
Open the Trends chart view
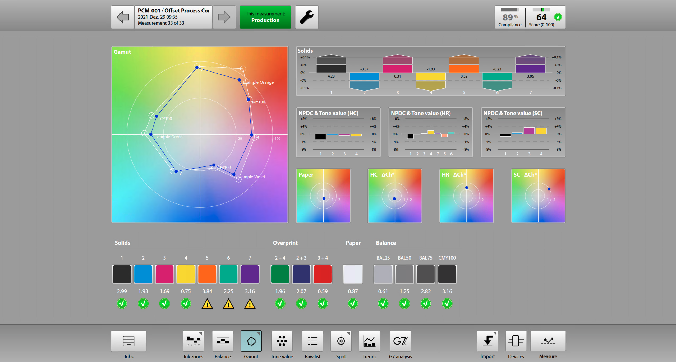[x=369, y=341]
